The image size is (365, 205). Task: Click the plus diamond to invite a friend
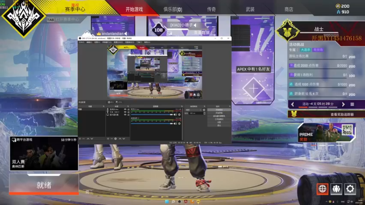[x=253, y=88]
